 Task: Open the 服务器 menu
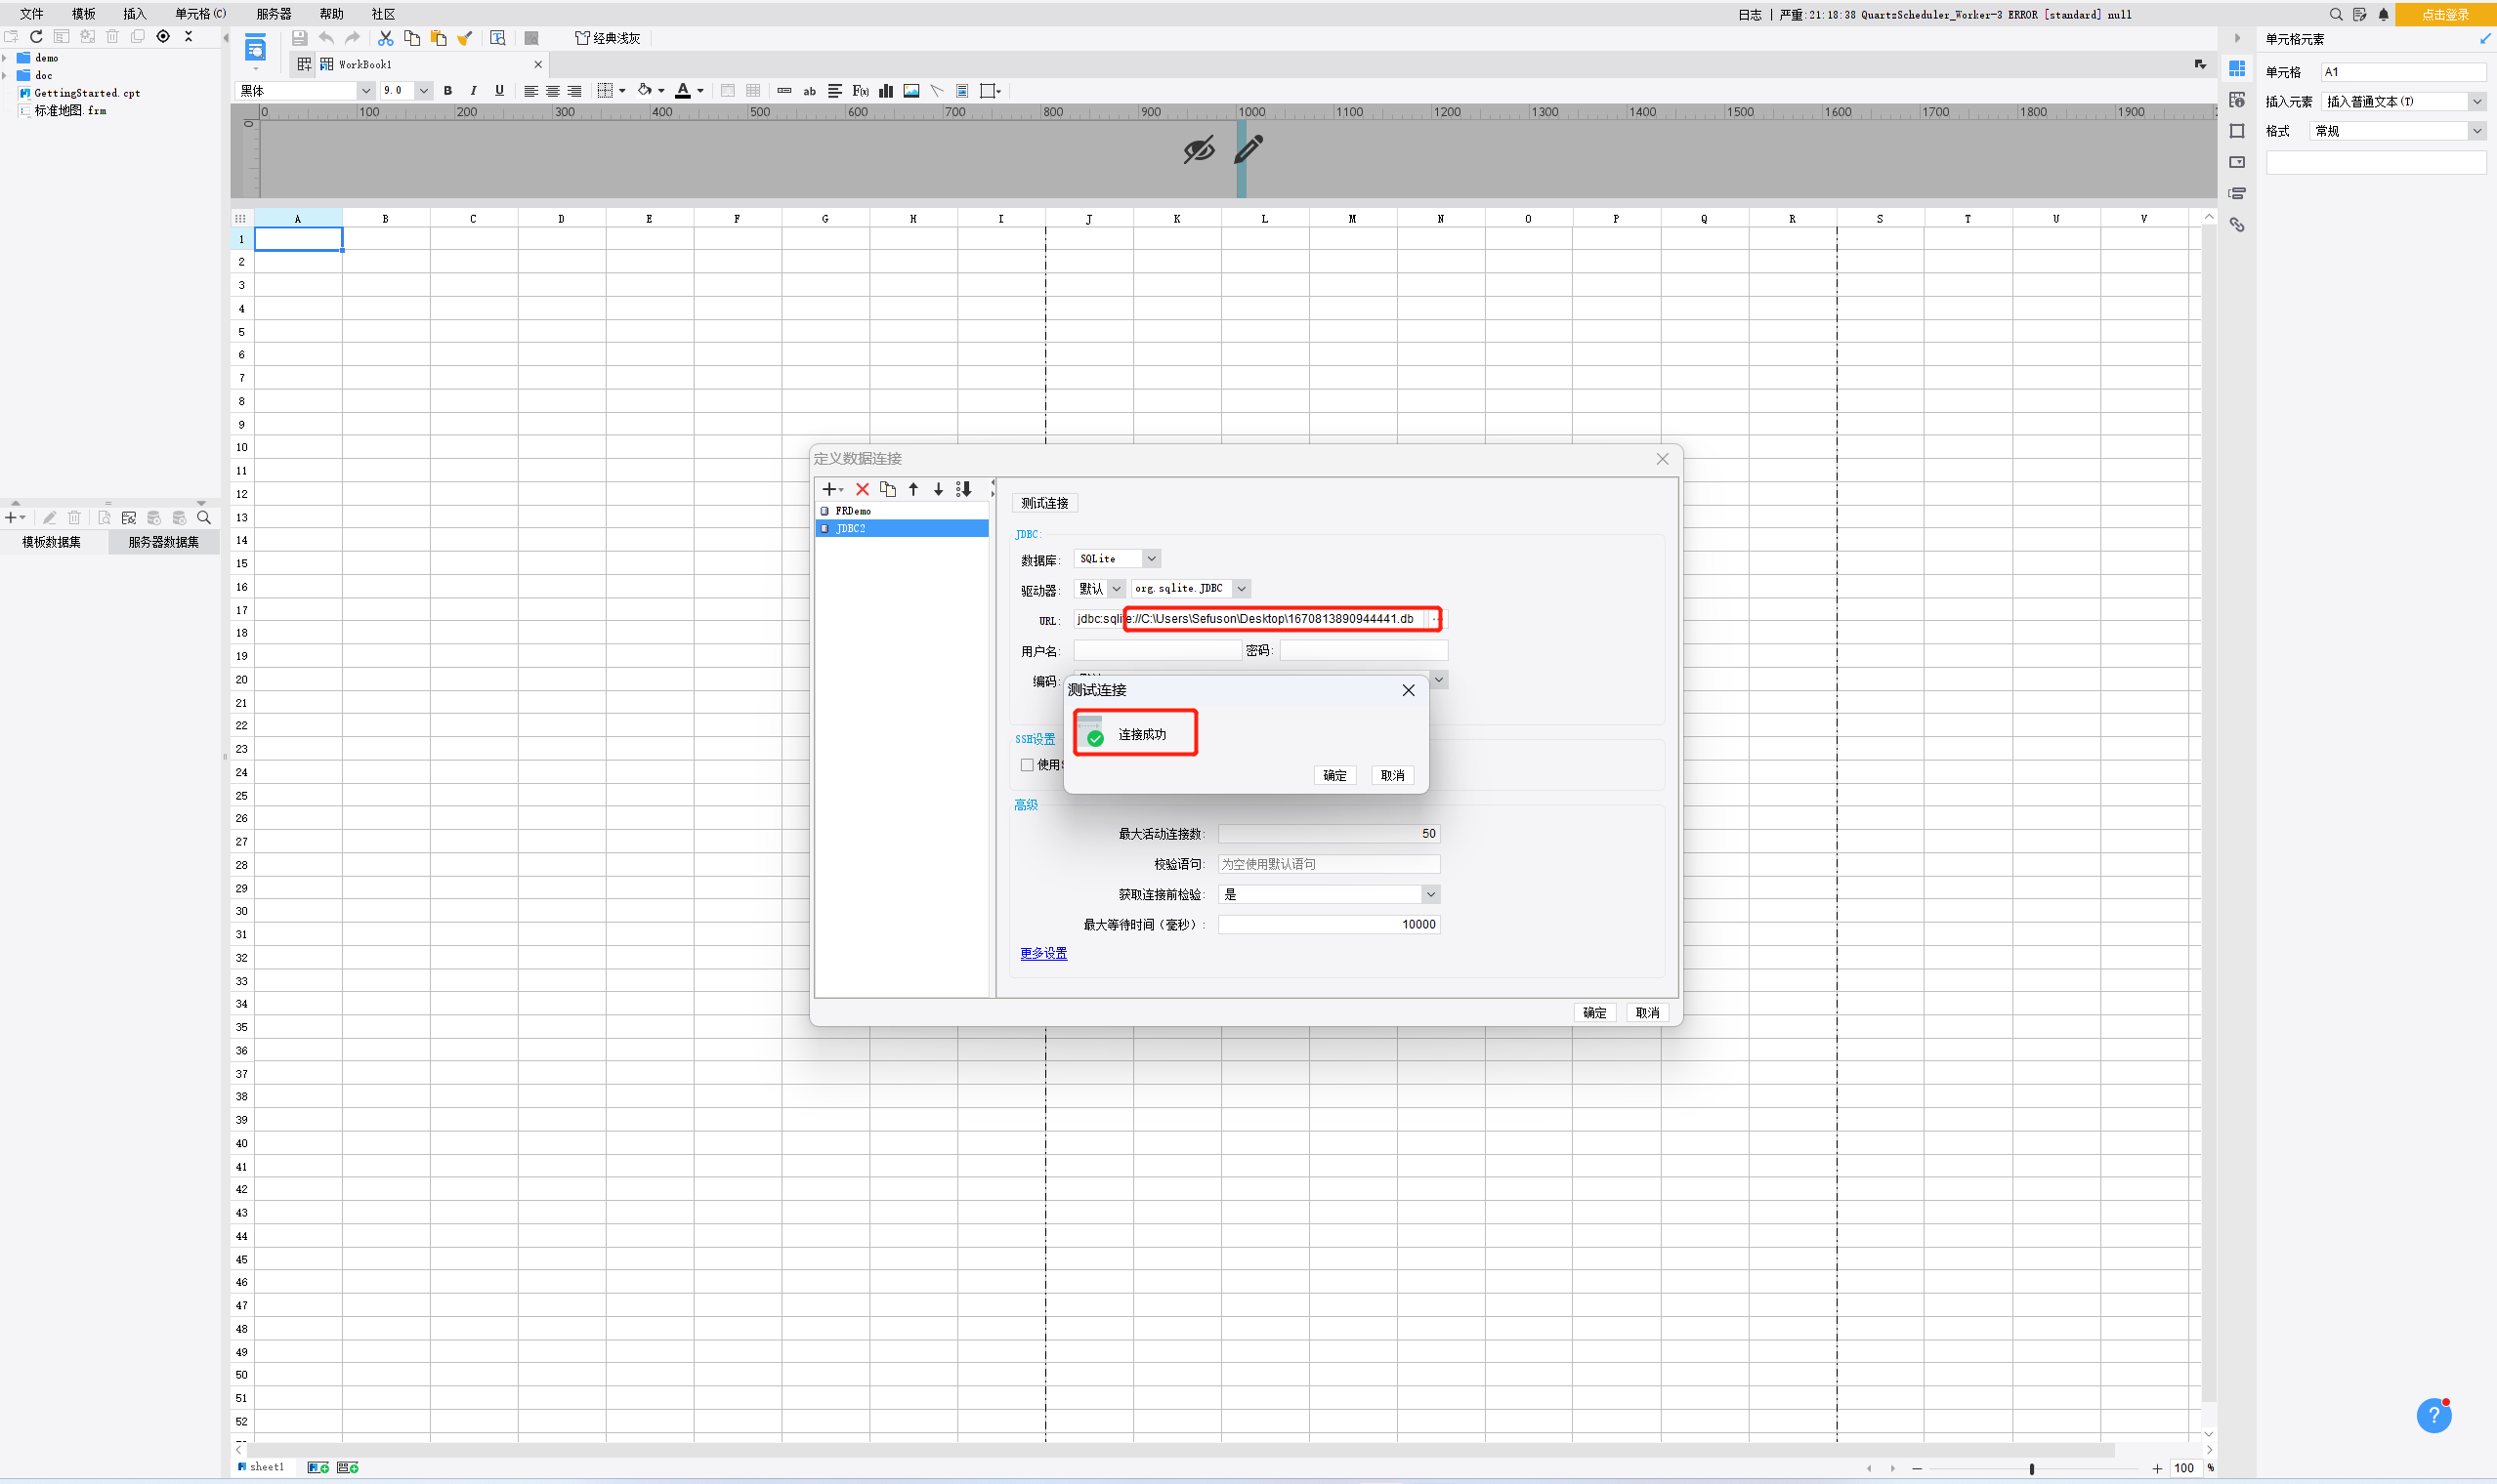coord(274,14)
